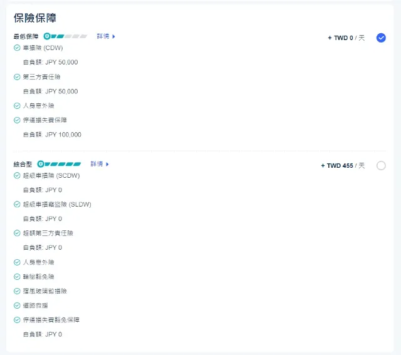Click the 最低保障 plan title
Viewport: 401px width, 355px height.
[26, 36]
